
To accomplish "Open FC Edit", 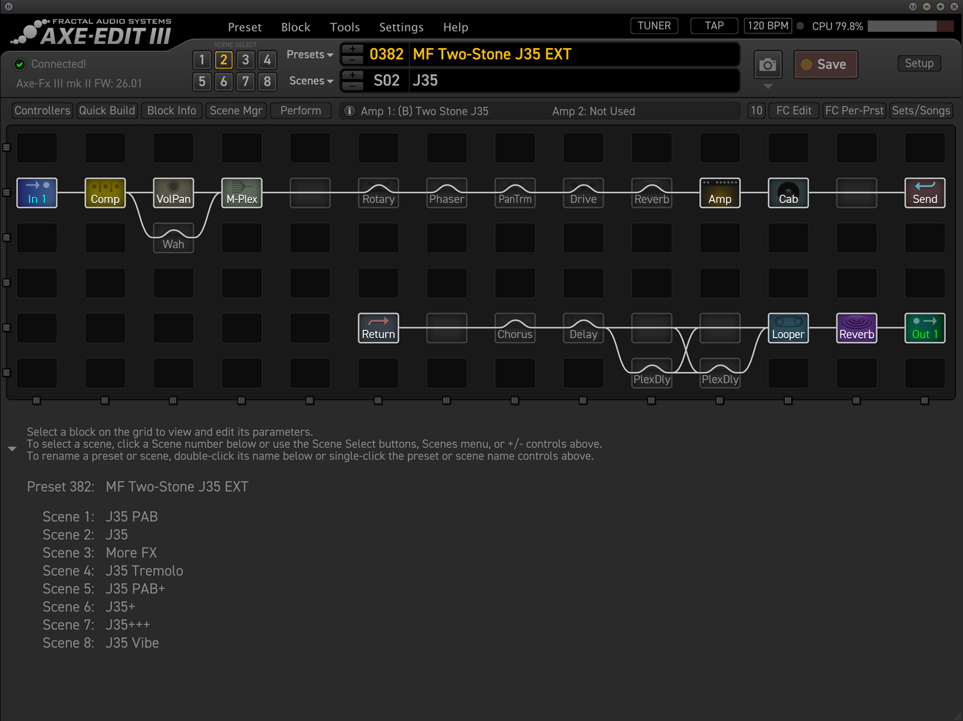I will tap(794, 111).
